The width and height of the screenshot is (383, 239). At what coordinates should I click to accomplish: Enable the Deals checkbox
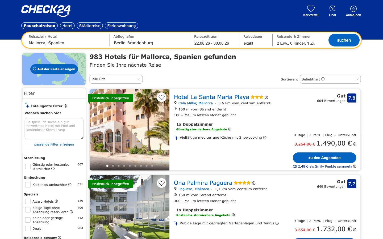click(x=28, y=228)
